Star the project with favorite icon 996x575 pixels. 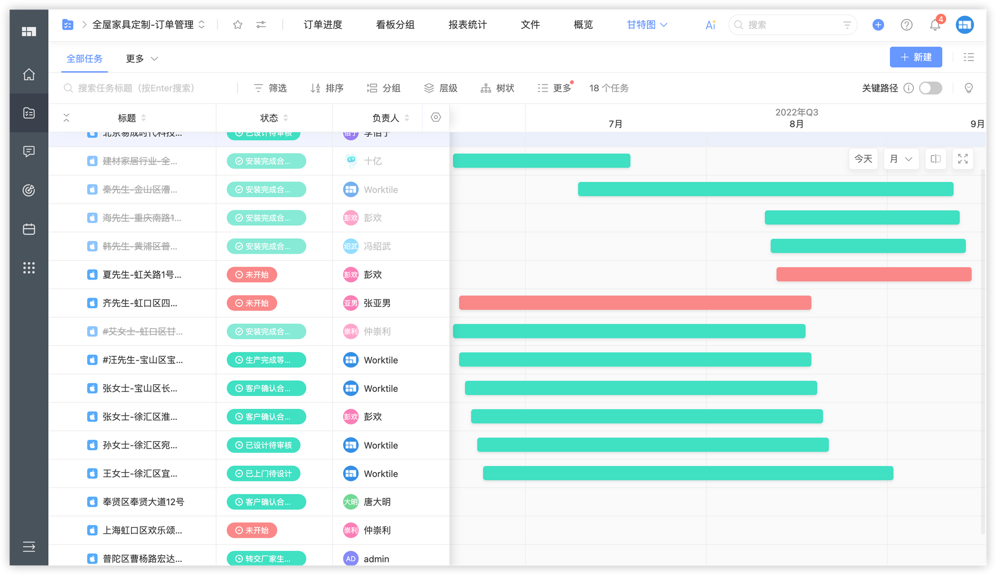coord(238,25)
